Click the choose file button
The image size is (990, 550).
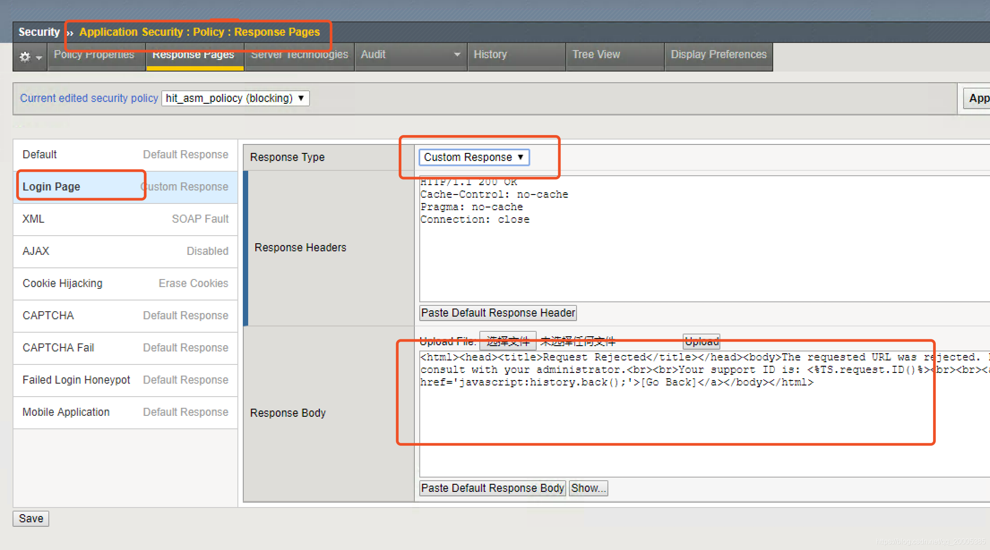tap(508, 342)
